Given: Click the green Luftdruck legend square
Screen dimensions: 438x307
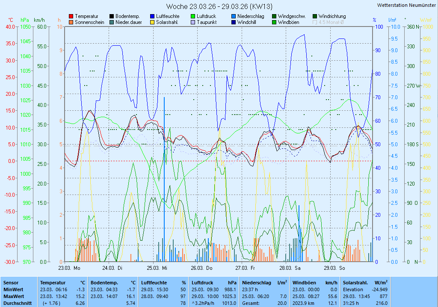Looking at the screenshot, I should coord(193,16).
